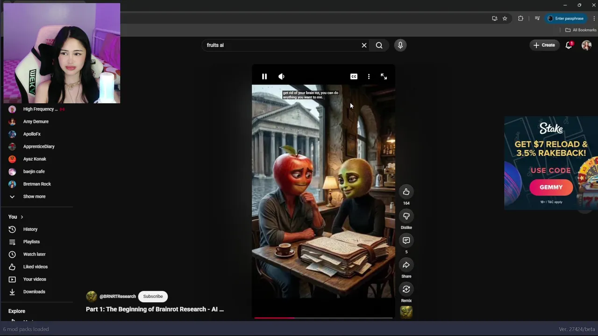The height and width of the screenshot is (336, 598).
Task: Share this Short
Action: [406, 265]
